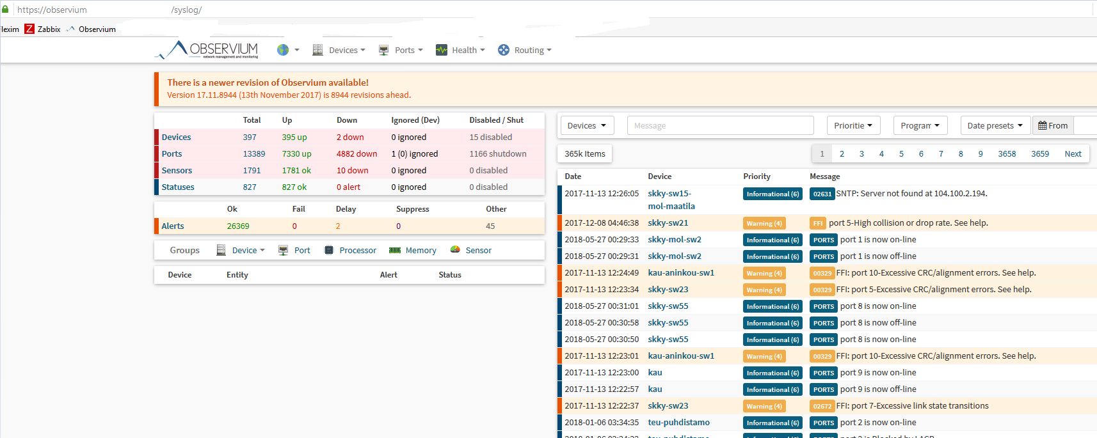The image size is (1097, 438).
Task: Click the Memory module icon
Action: point(395,250)
